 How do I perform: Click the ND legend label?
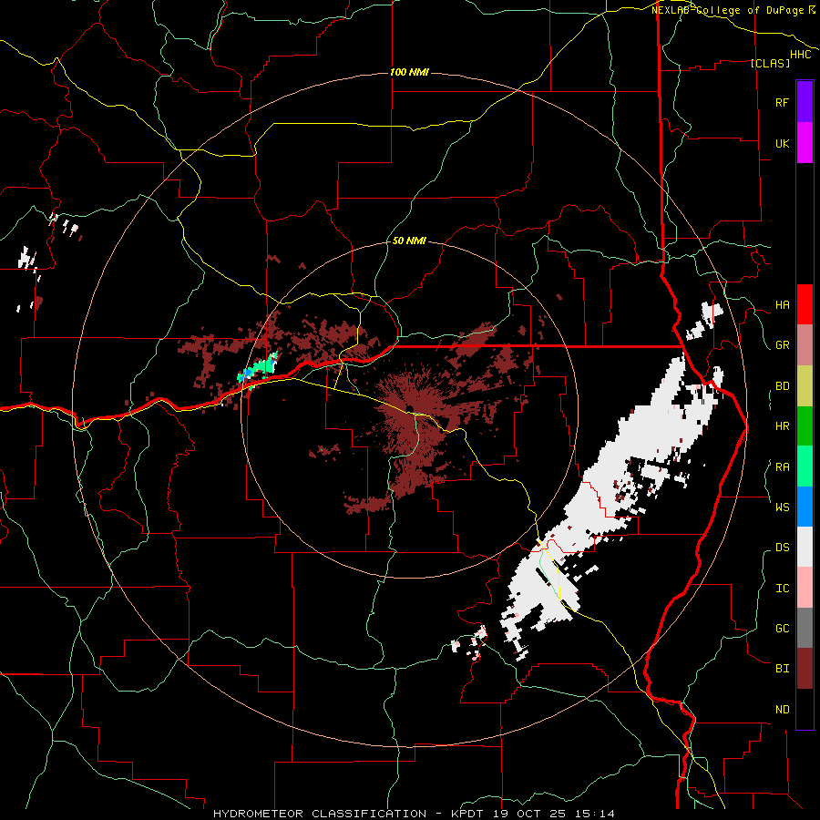(782, 709)
